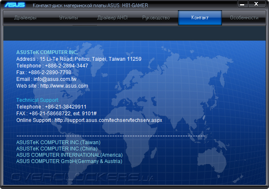Click the web site http://www.asus.com text
269x189 pixels.
tap(64, 85)
